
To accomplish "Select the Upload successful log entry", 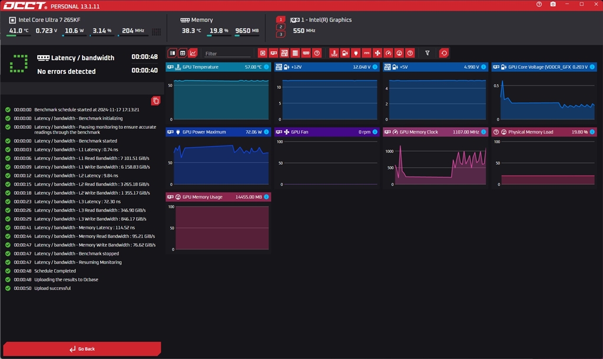I will [52, 288].
